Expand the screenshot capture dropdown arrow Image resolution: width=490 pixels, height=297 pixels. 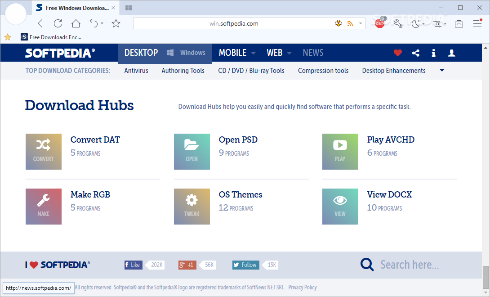(445, 24)
